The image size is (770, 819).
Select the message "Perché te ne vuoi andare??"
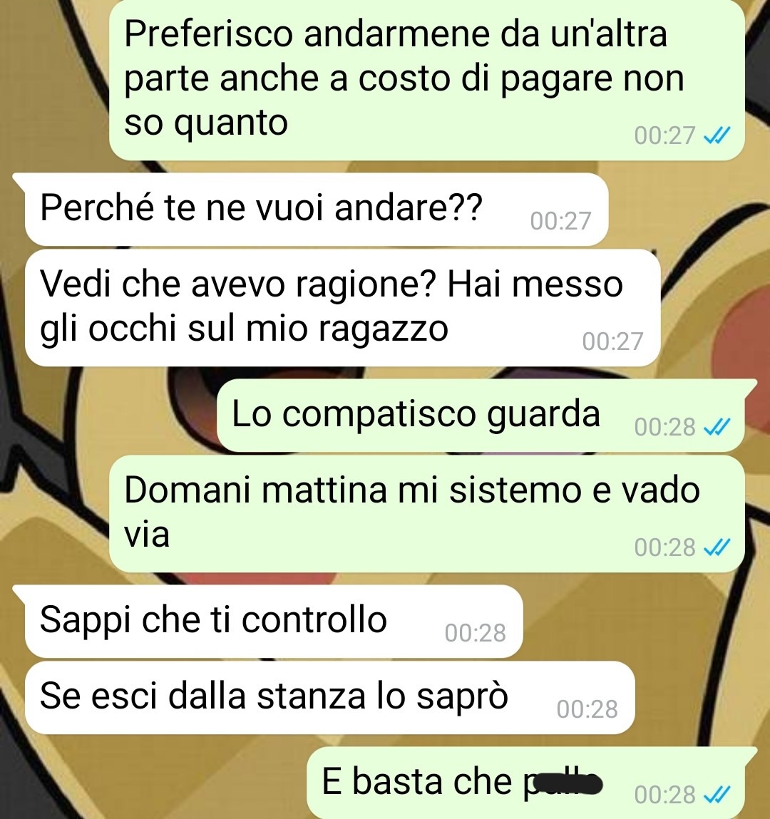tap(317, 210)
